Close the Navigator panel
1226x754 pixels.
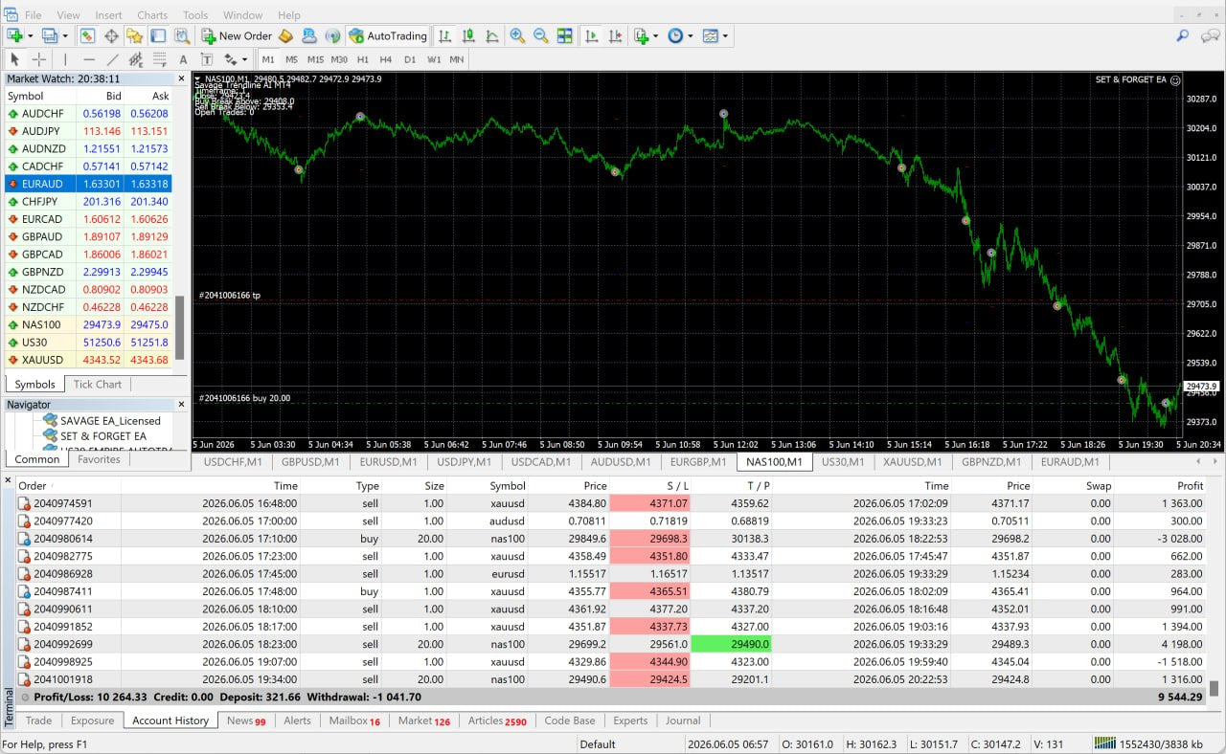[181, 405]
